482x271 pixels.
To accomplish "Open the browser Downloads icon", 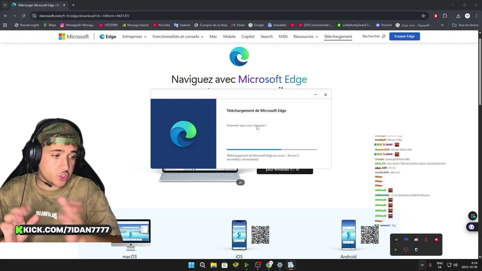I will pos(458,16).
